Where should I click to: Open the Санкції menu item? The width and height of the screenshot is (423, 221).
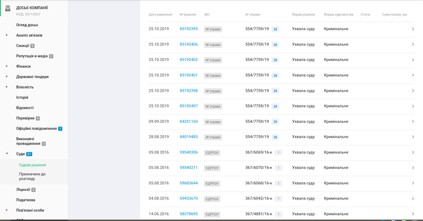coord(23,46)
